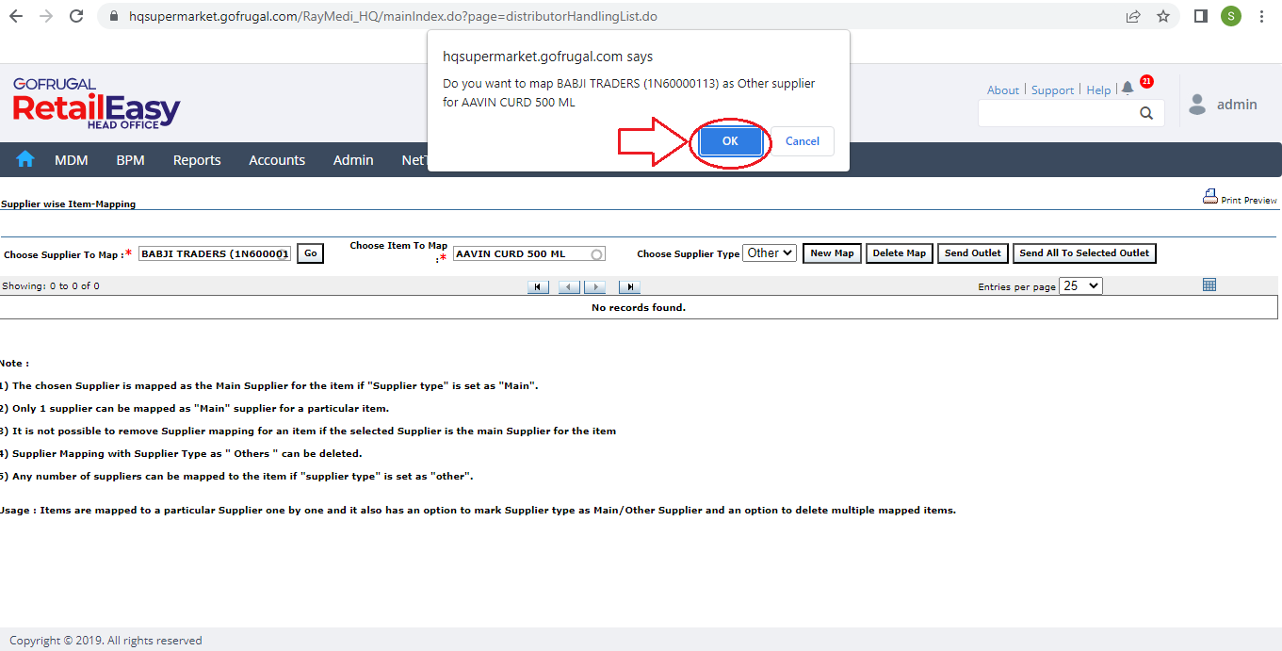The image size is (1282, 651).
Task: Click the browser address bar URL
Action: pos(393,17)
